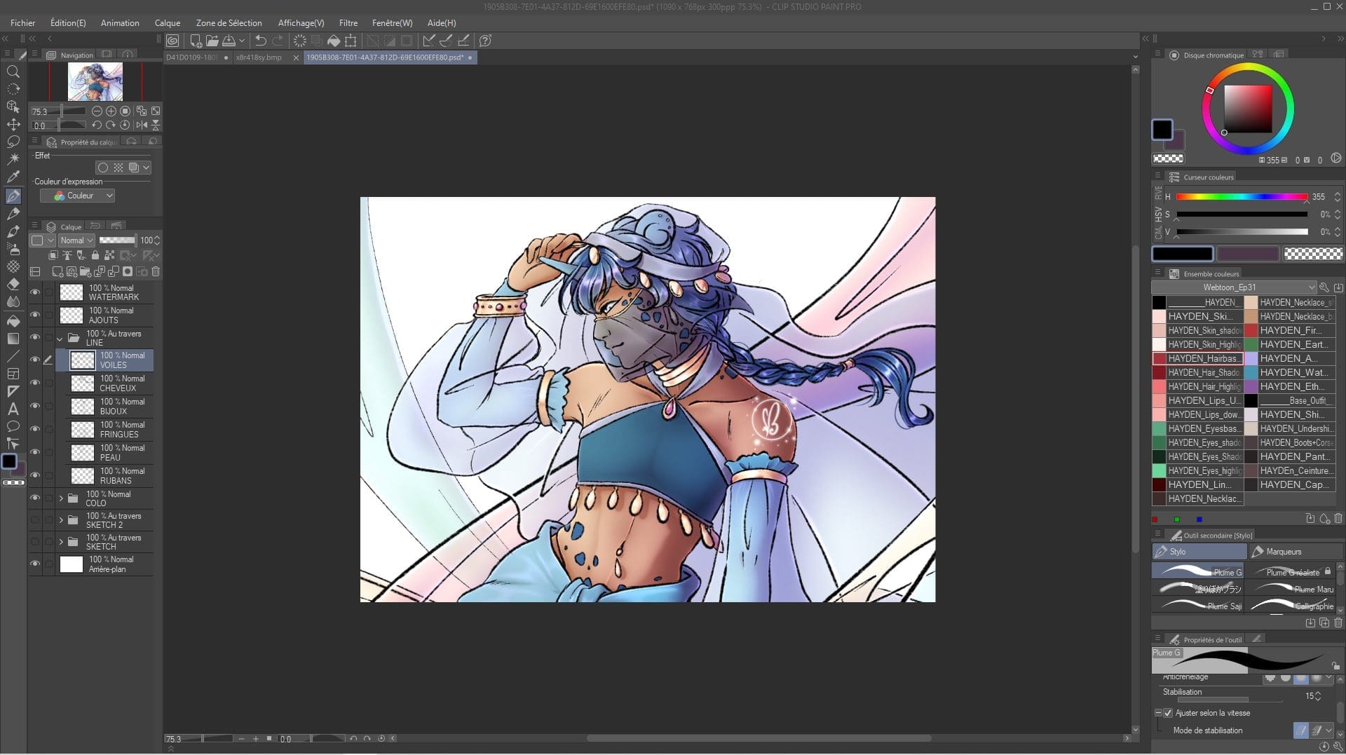This screenshot has height=755, width=1346.
Task: Open the Normal blending mode dropdown
Action: click(x=76, y=240)
